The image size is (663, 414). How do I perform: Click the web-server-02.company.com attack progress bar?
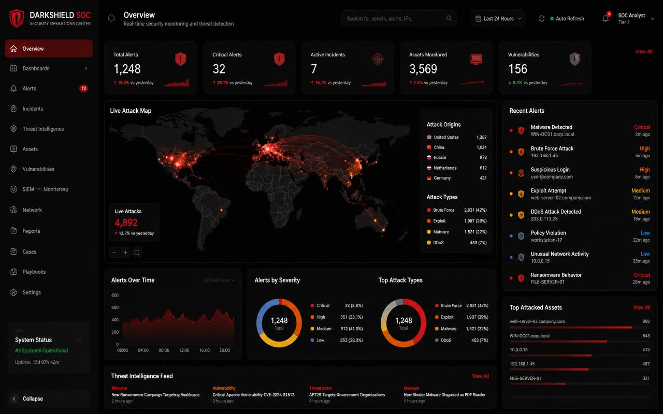[x=580, y=328]
